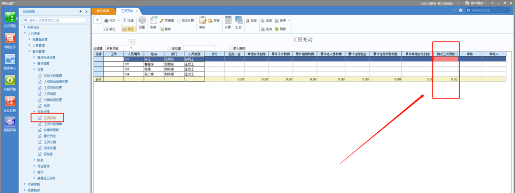
Task: Click the 全选 select all icon
Action: (263, 21)
